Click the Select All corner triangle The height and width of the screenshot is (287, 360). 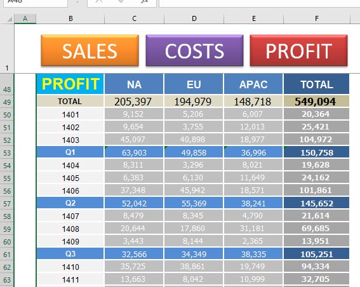pos(9,19)
